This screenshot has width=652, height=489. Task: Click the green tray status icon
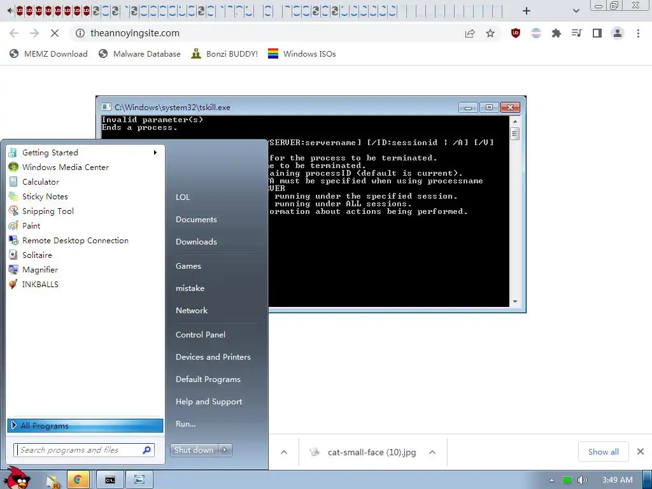pos(567,480)
